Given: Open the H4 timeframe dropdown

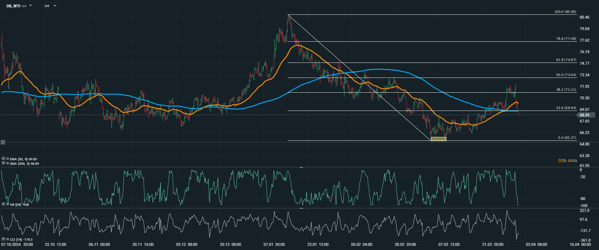Looking at the screenshot, I should [x=50, y=6].
